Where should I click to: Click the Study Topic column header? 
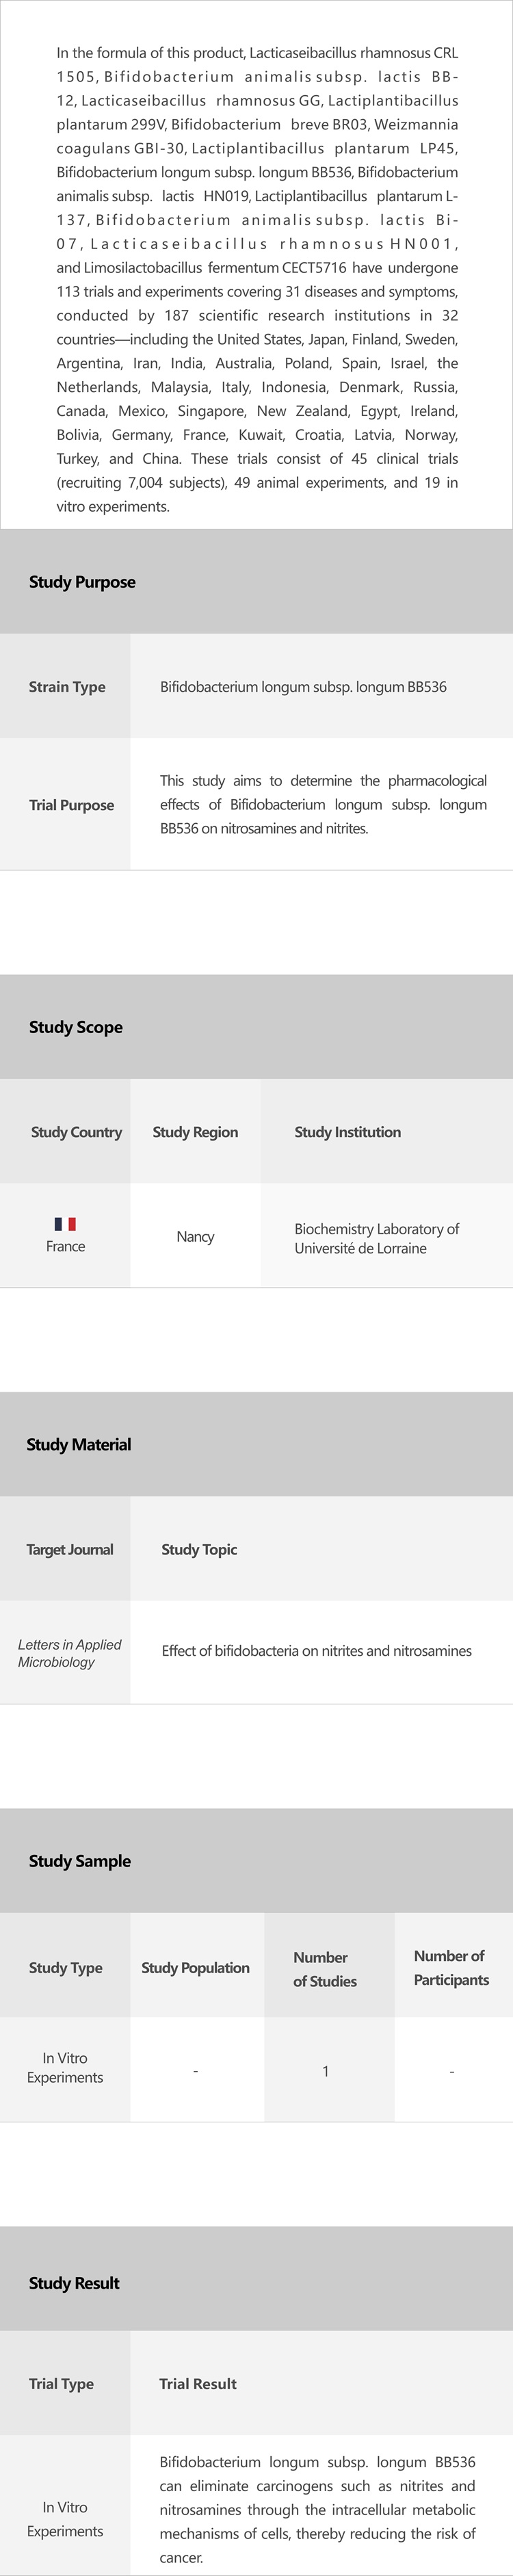click(x=199, y=1549)
